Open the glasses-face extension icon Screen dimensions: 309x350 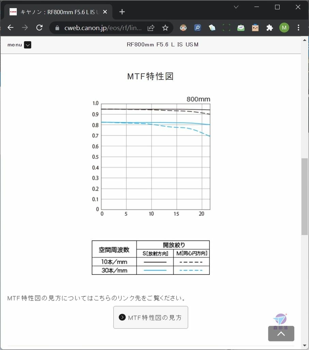(183, 28)
